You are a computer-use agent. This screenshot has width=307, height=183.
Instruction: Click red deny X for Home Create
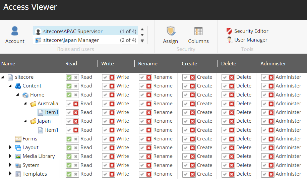tap(192, 95)
